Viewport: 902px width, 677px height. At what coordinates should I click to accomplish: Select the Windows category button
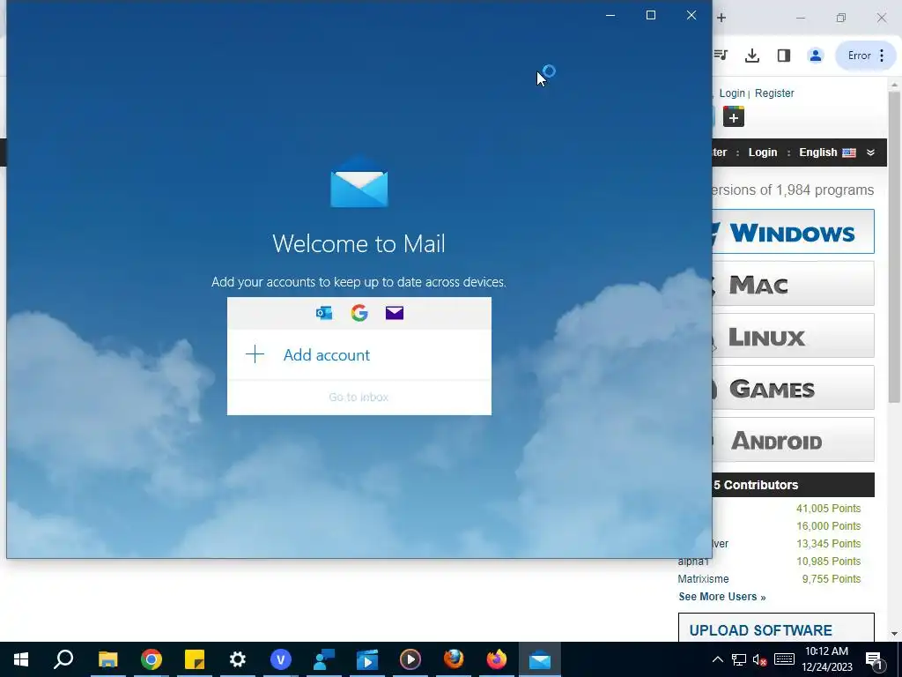[794, 232]
